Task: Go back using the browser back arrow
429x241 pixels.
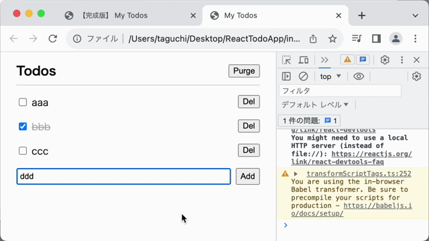Action: [x=13, y=39]
